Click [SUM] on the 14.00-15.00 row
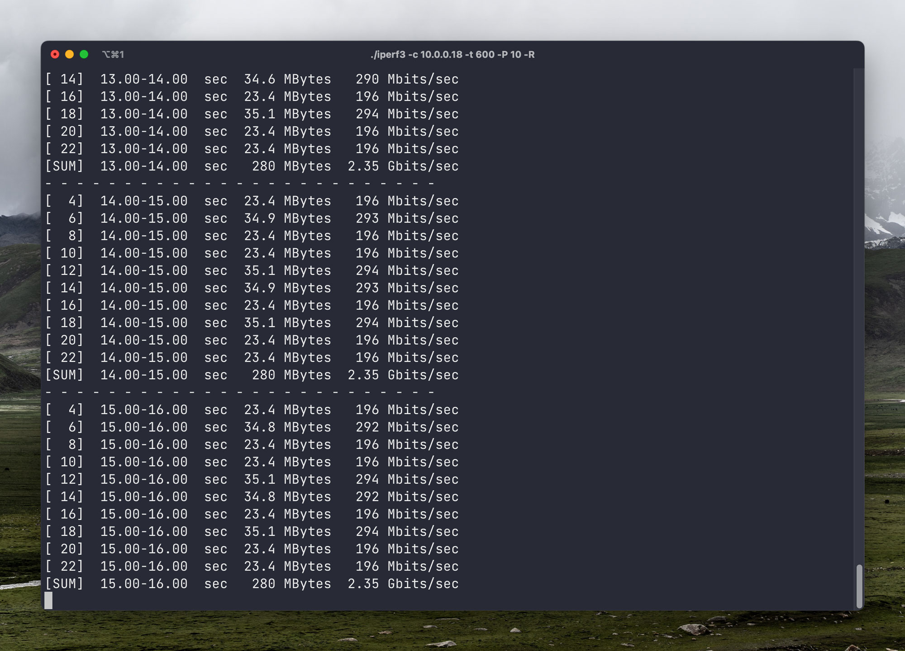The height and width of the screenshot is (651, 905). (64, 375)
